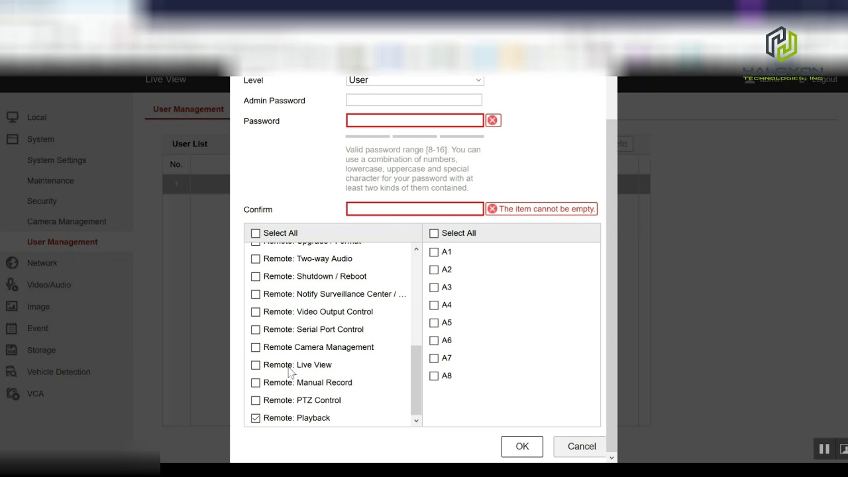
Task: Select User Management in sidebar
Action: pyautogui.click(x=62, y=242)
